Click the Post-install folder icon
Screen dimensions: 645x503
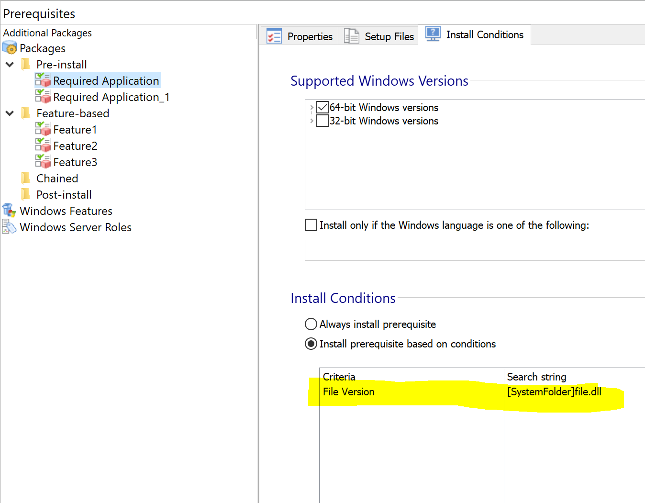26,194
